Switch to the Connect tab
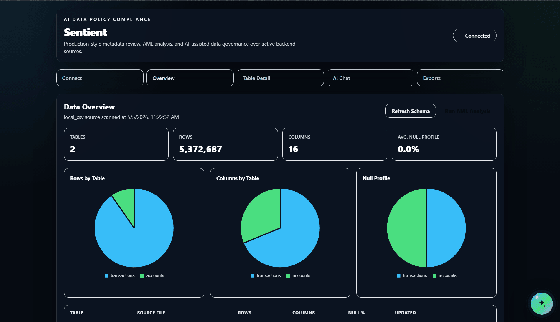Screen dimensions: 560x322 coord(100,78)
